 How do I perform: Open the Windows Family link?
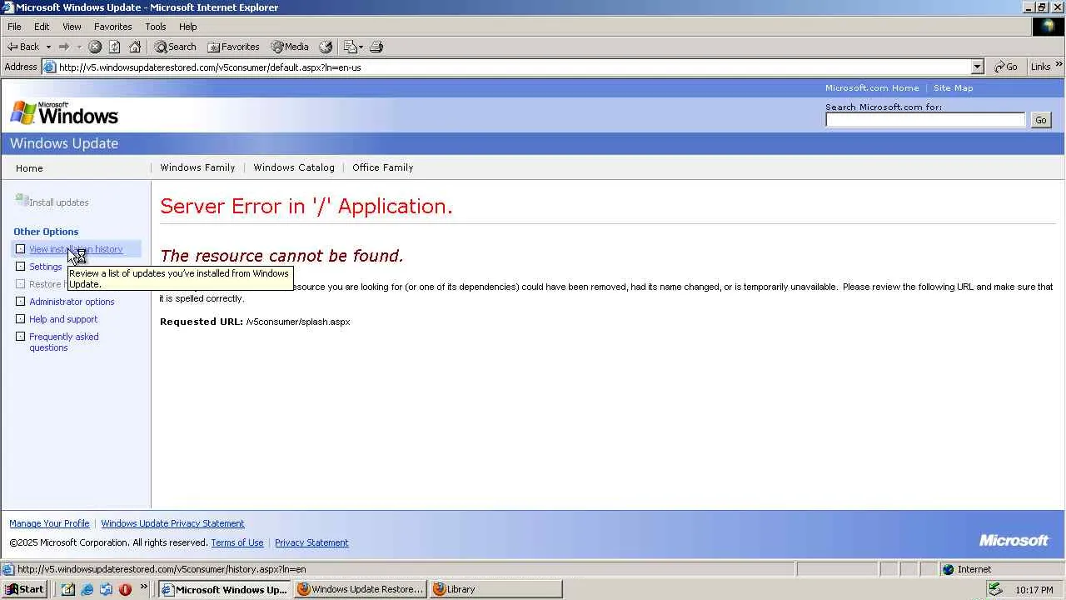click(197, 167)
